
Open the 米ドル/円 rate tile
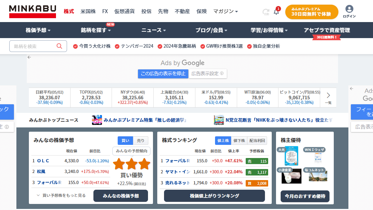pyautogui.click(x=216, y=98)
